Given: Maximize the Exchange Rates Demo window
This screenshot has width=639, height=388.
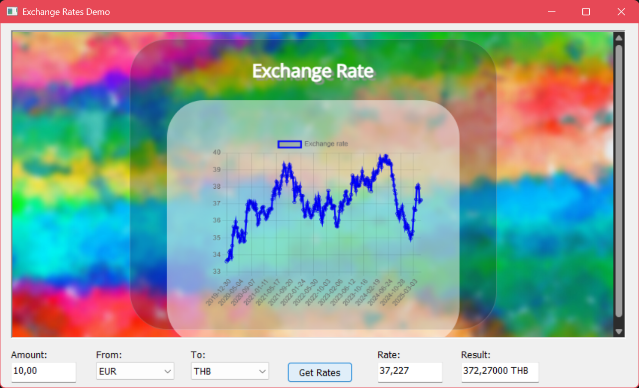Looking at the screenshot, I should point(586,11).
